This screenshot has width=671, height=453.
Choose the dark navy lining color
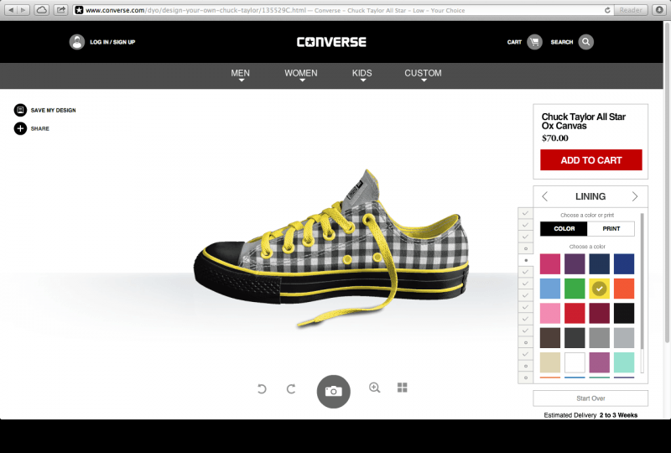tap(599, 263)
